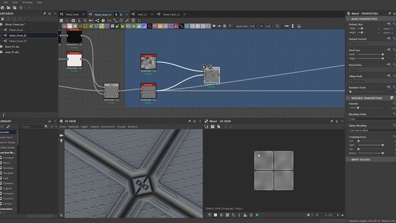This screenshot has height=223, width=396.
Task: Click the 3D view icon on Blend node
Action: coord(204,67)
